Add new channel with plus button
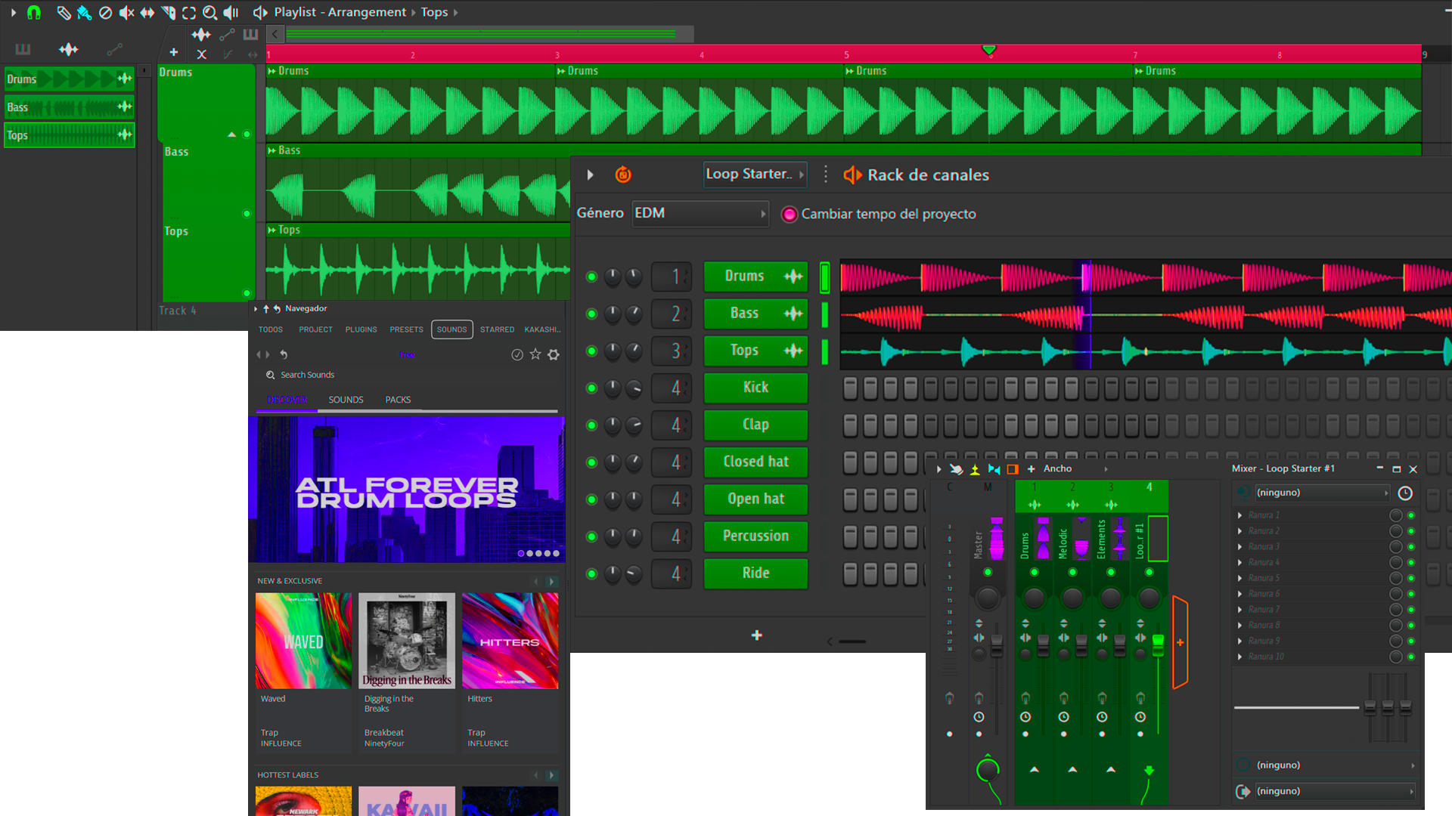The image size is (1452, 816). (x=756, y=635)
